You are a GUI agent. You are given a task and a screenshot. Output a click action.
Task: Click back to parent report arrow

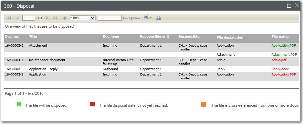(64, 18)
